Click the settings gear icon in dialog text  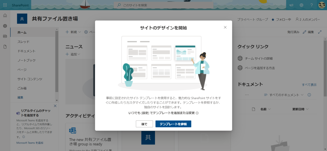tap(197, 113)
